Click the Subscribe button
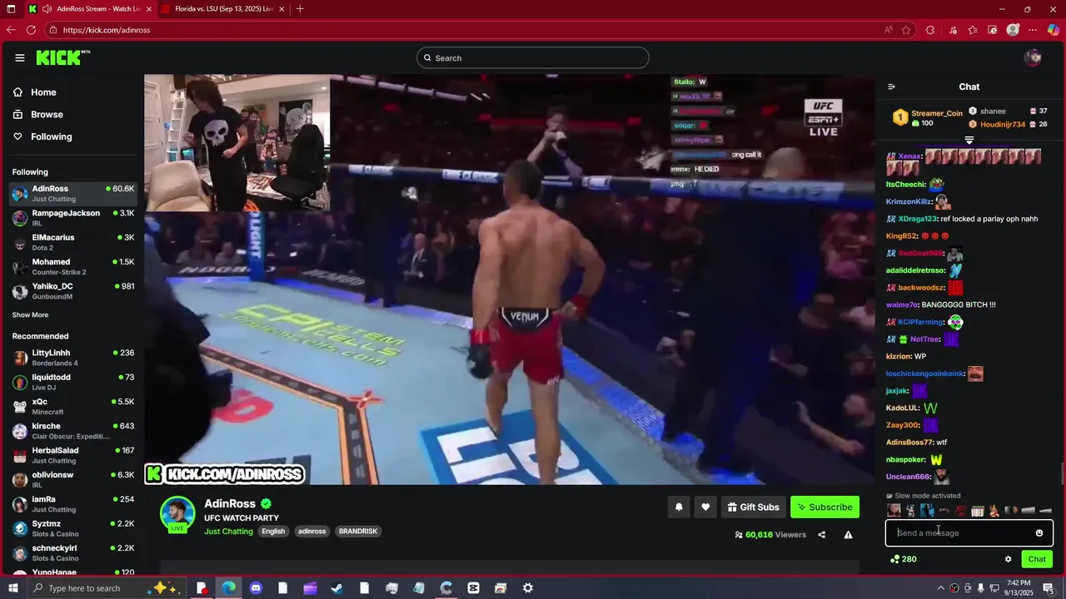 click(824, 507)
